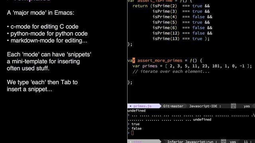The image size is (255, 143).
Task: Click the highlighted cursor on 'var' of assert_more_primes
Action: point(134,60)
